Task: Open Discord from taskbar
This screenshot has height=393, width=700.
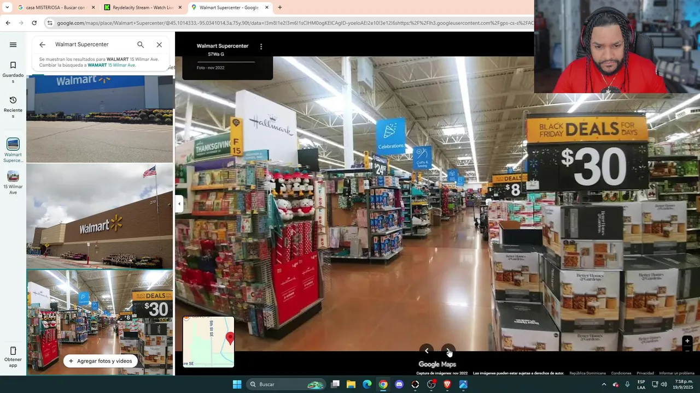Action: click(399, 384)
